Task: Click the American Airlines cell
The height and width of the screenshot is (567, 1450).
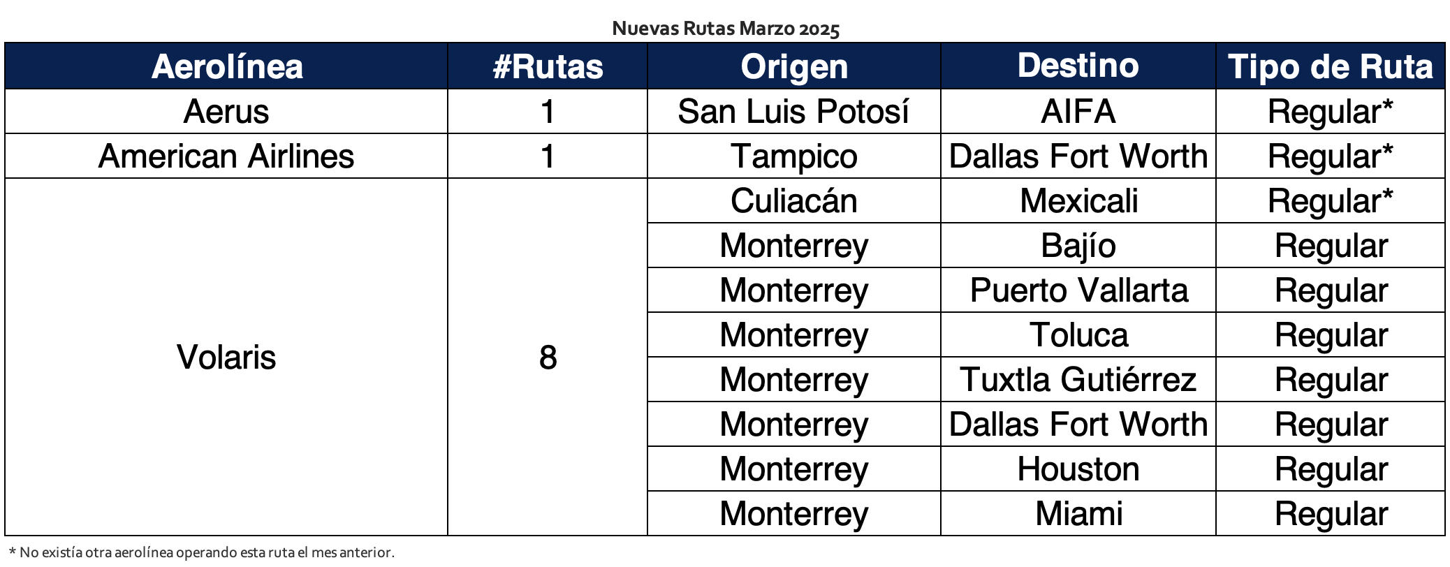Action: tap(226, 156)
